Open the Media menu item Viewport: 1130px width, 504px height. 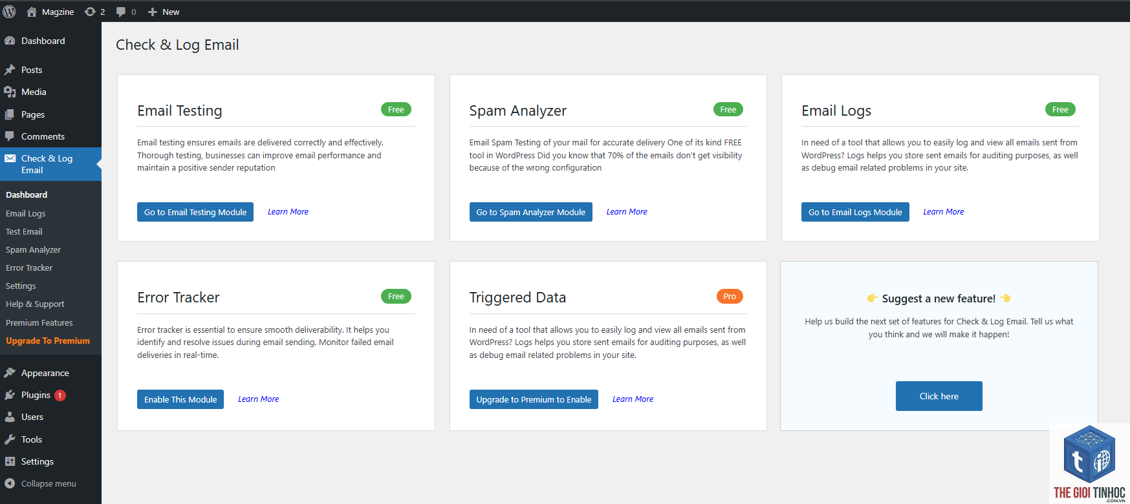pyautogui.click(x=34, y=92)
